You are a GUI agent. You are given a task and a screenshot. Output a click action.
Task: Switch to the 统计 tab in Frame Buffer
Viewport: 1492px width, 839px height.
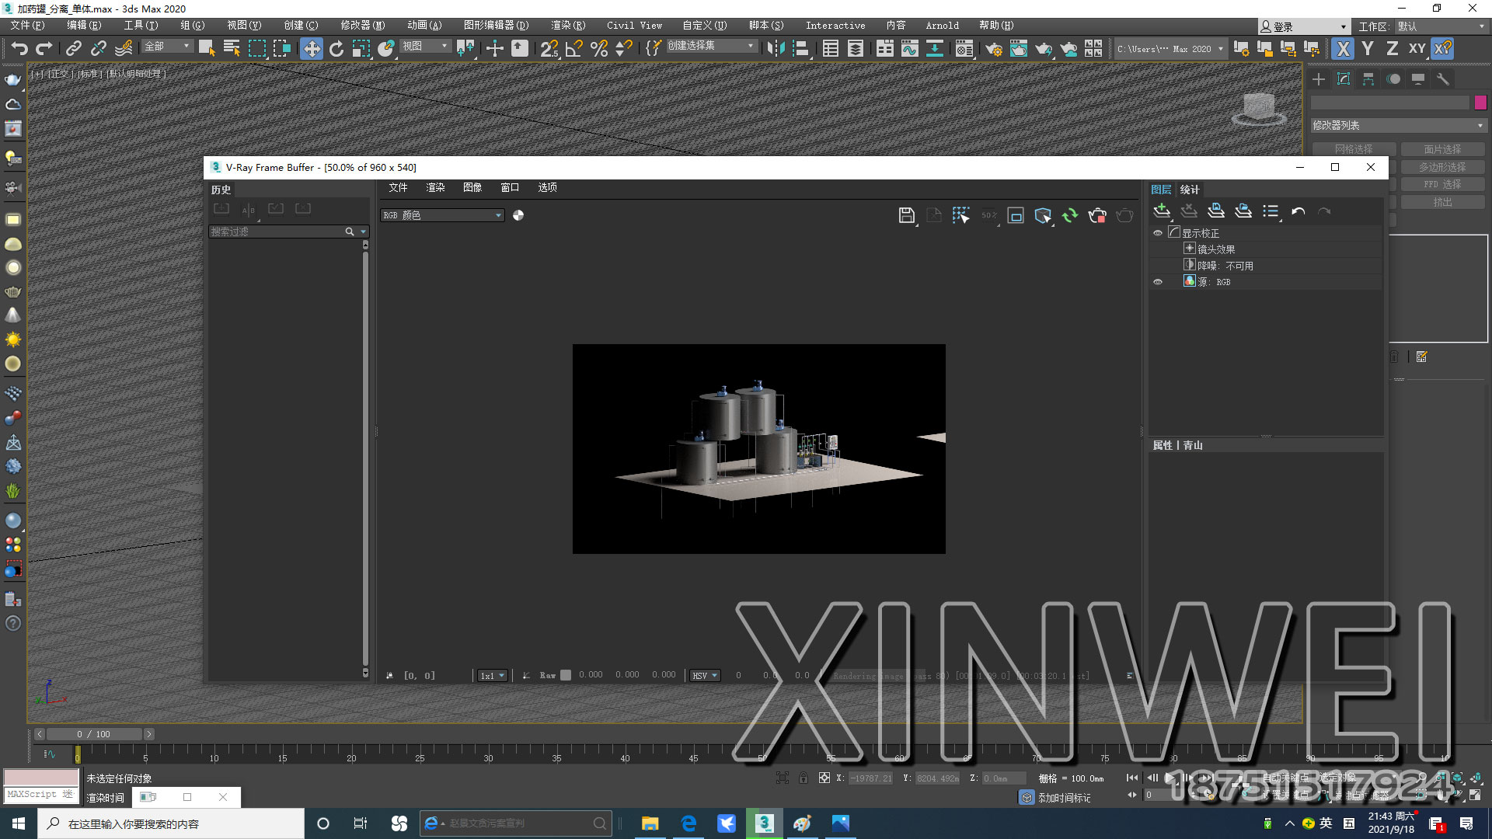pos(1190,190)
